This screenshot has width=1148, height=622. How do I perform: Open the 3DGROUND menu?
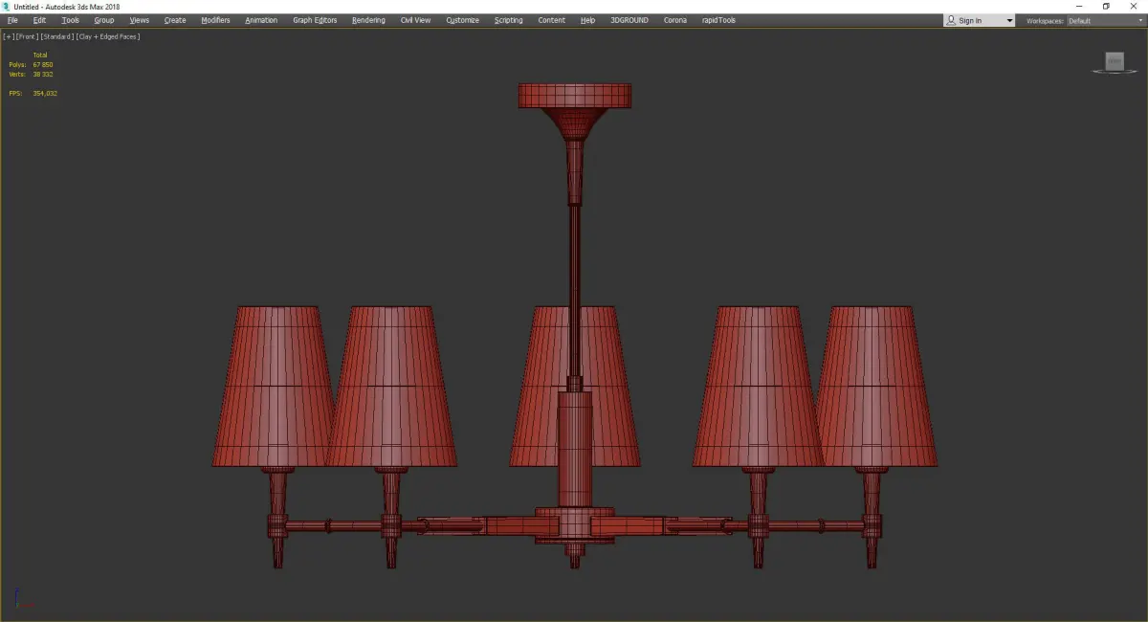pos(629,20)
